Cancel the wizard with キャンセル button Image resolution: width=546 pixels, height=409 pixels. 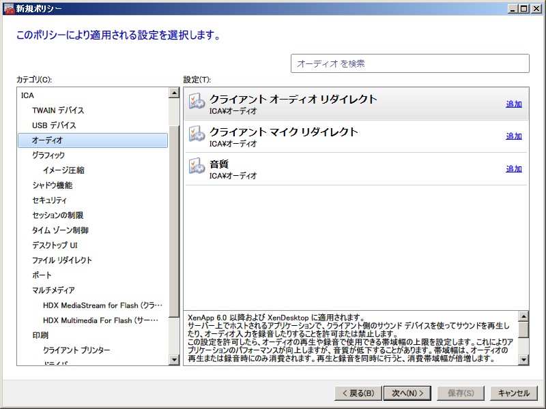point(513,393)
